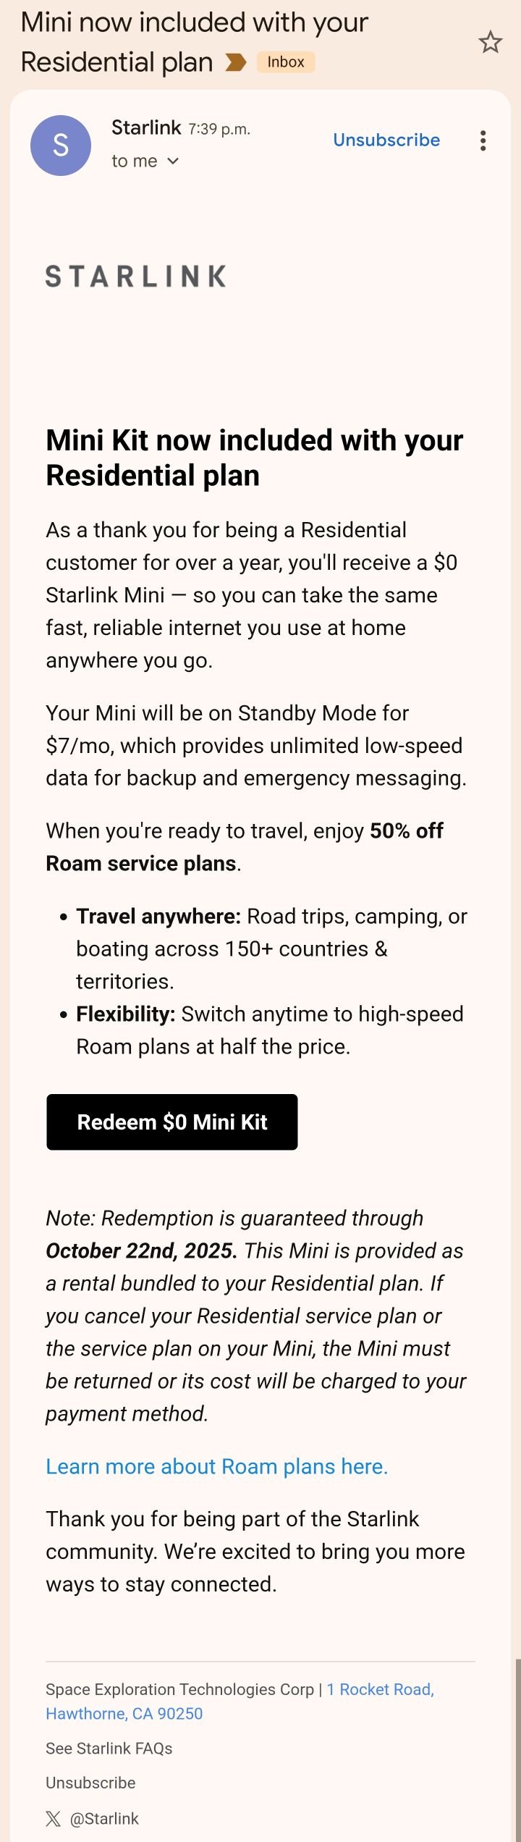The height and width of the screenshot is (1842, 521).
Task: Click the @Starlink handle text
Action: [104, 1818]
